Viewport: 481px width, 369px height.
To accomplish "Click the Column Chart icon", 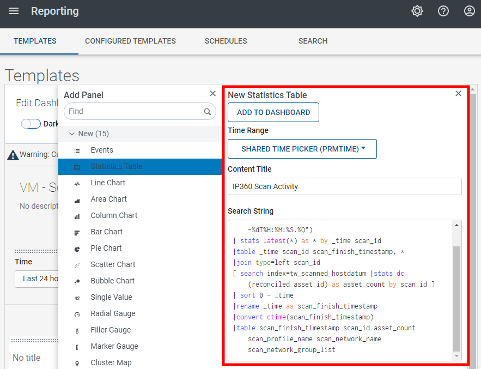I will click(x=77, y=216).
